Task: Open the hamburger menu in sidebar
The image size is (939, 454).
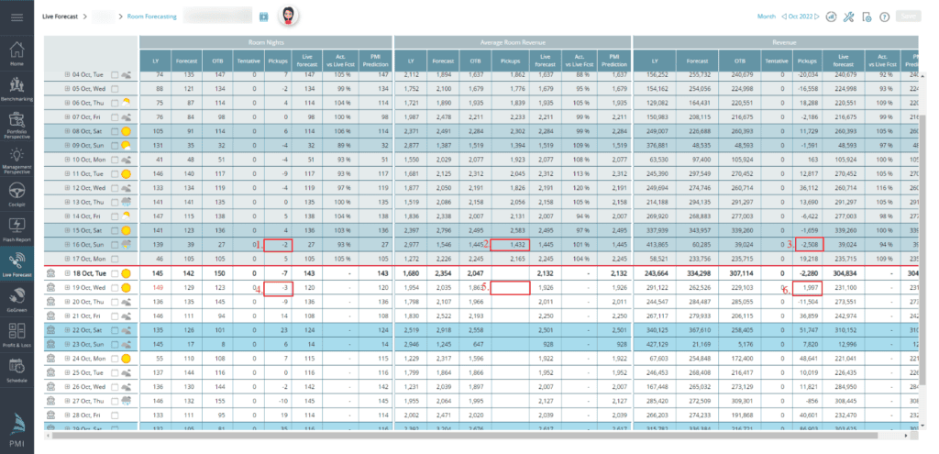Action: tap(17, 17)
